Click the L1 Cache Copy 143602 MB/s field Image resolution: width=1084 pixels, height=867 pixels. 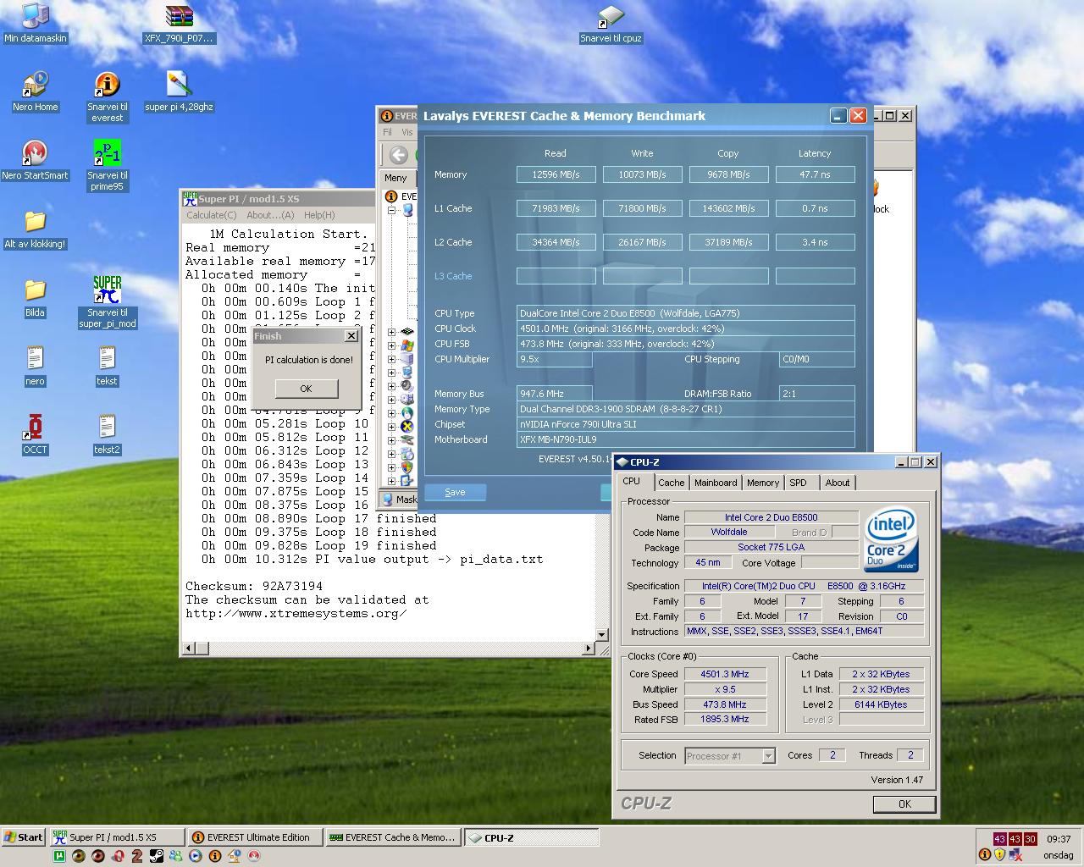(729, 208)
